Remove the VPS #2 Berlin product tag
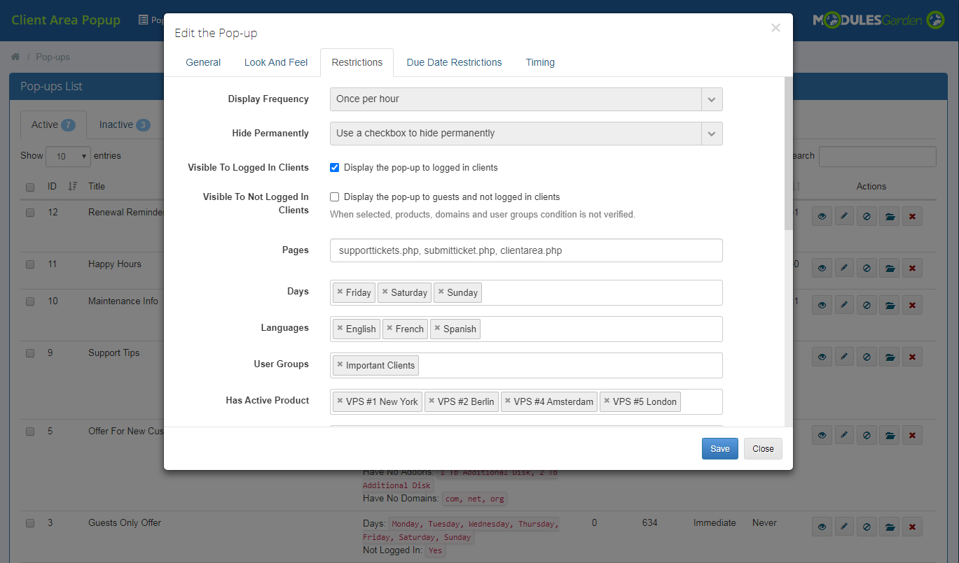 coord(432,401)
